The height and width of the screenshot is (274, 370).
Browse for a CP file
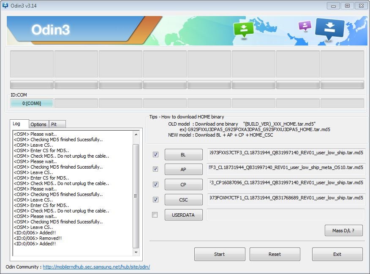pyautogui.click(x=183, y=185)
